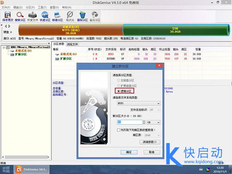232x174 pixels.
Task: Open the 查看(V) menu
Action: pyautogui.click(x=54, y=7)
